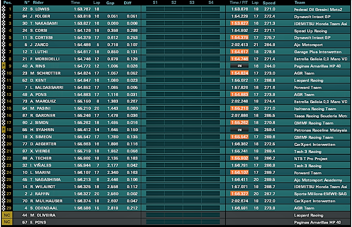Select the Team column header
The image size is (352, 227).
pyautogui.click(x=300, y=2)
